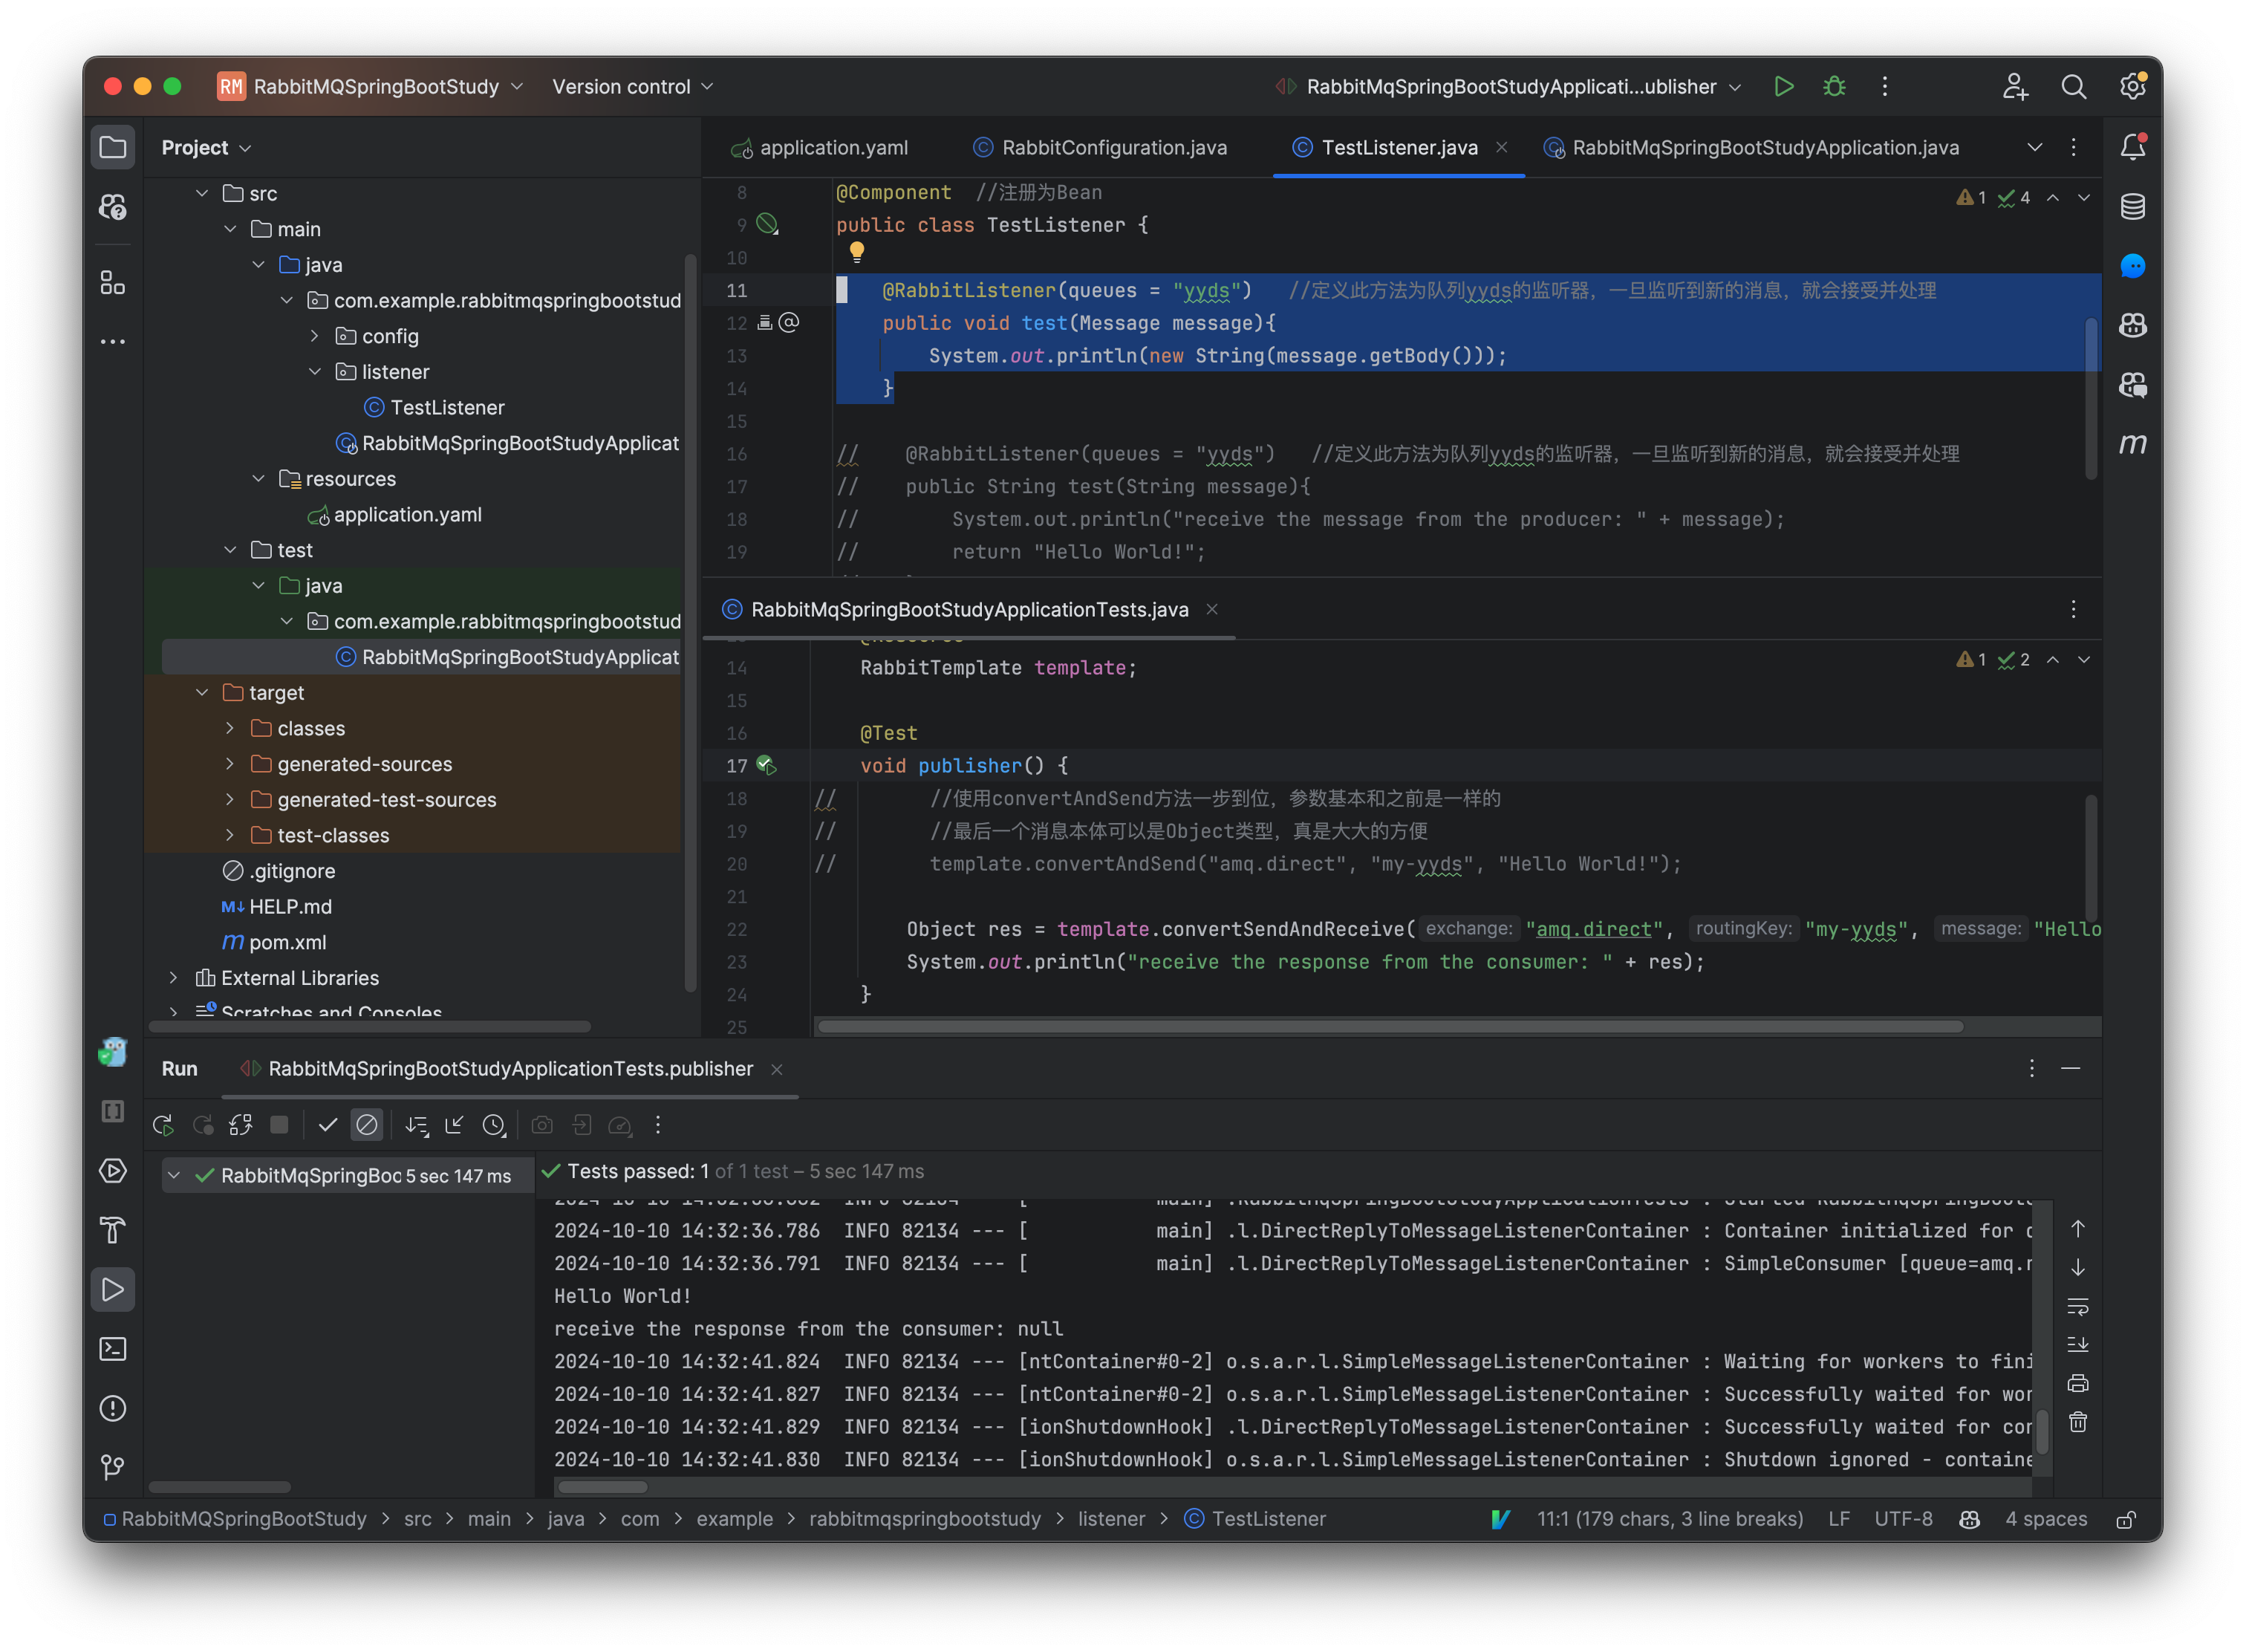Open the Notifications bell icon
Image resolution: width=2246 pixels, height=1652 pixels.
(x=2132, y=147)
